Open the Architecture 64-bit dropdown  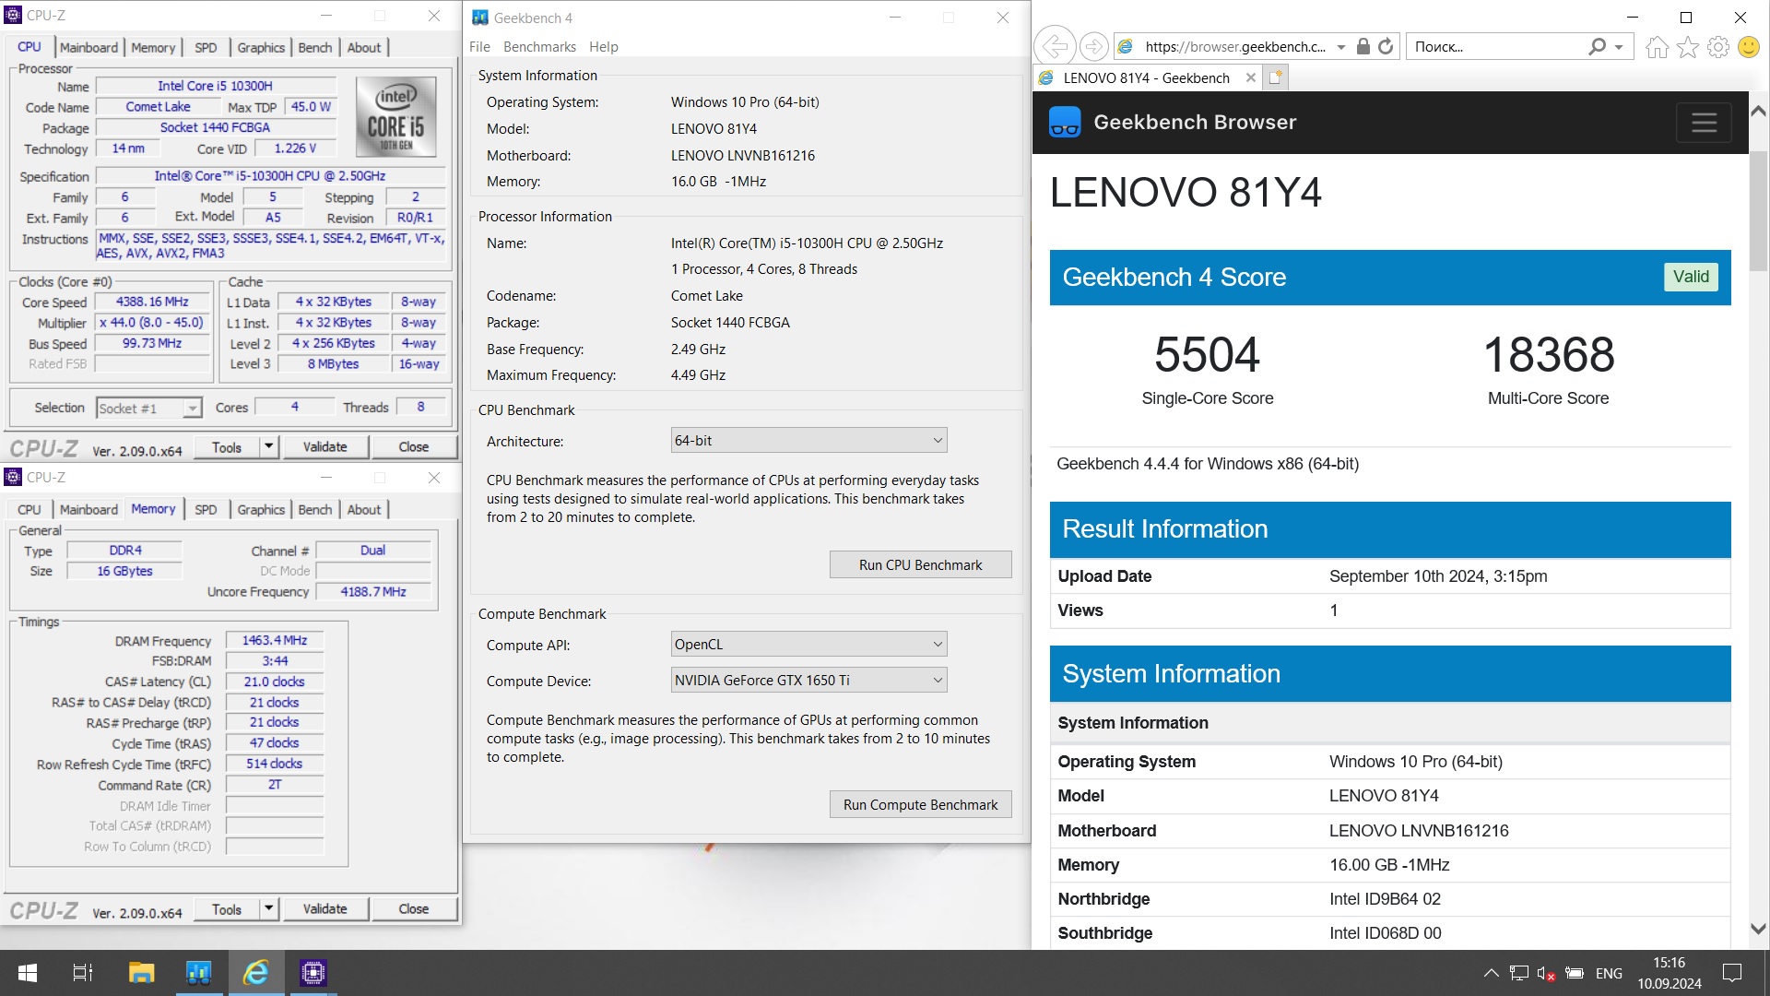(x=808, y=441)
